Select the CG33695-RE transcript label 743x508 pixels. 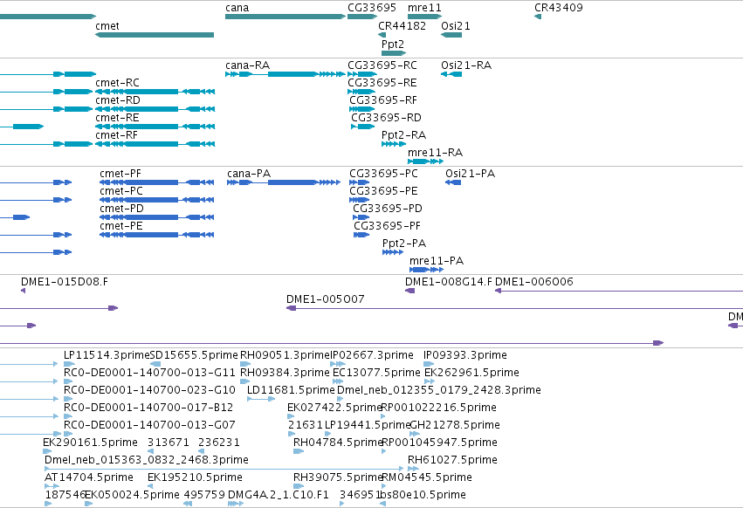coord(382,83)
